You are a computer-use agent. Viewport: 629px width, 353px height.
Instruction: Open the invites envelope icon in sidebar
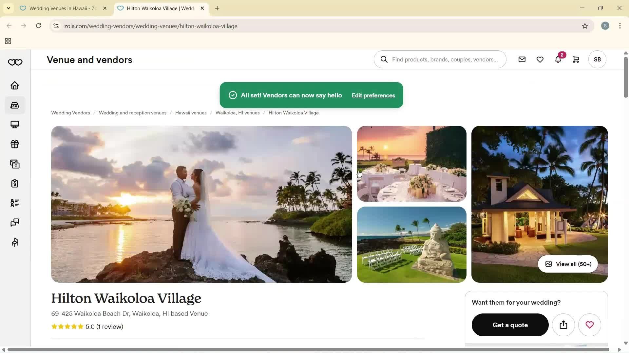[x=15, y=164]
